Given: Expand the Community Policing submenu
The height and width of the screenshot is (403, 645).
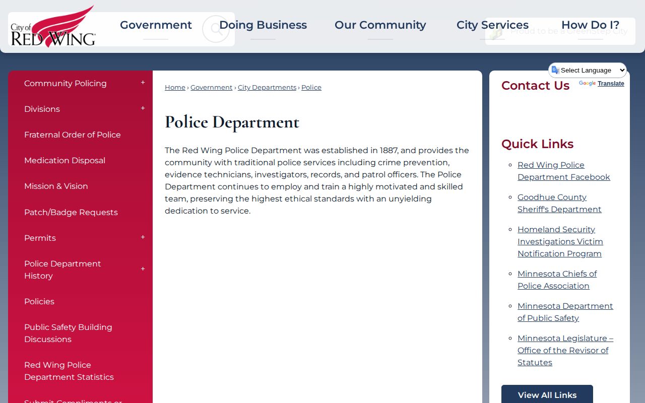Looking at the screenshot, I should [143, 83].
